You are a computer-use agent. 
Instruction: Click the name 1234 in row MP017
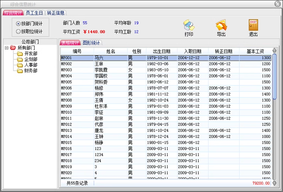pos(99,155)
